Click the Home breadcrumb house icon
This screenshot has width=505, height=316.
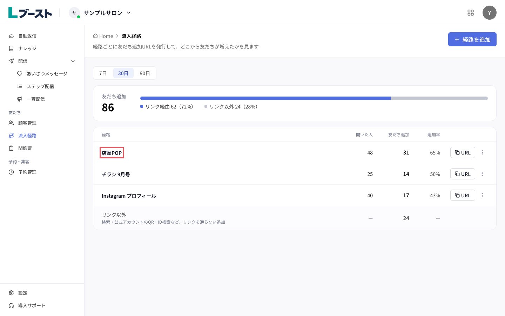pyautogui.click(x=95, y=36)
